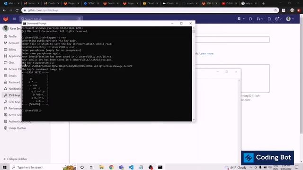Image resolution: width=303 pixels, height=170 pixels.
Task: Bookmark this page with the star
Action: [x=276, y=10]
